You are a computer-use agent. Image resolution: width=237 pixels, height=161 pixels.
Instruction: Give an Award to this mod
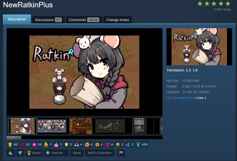pos(34,153)
